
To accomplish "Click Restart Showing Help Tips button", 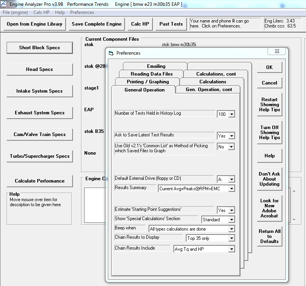I will tap(270, 105).
